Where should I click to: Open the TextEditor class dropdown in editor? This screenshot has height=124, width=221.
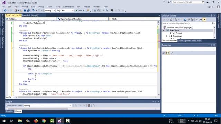31,19
